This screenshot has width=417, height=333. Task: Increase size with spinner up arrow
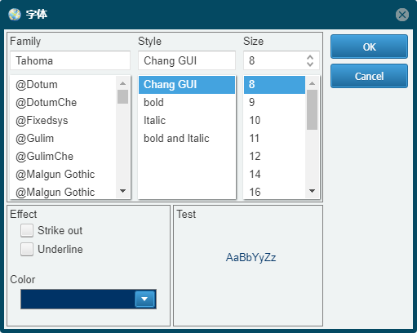coord(310,57)
